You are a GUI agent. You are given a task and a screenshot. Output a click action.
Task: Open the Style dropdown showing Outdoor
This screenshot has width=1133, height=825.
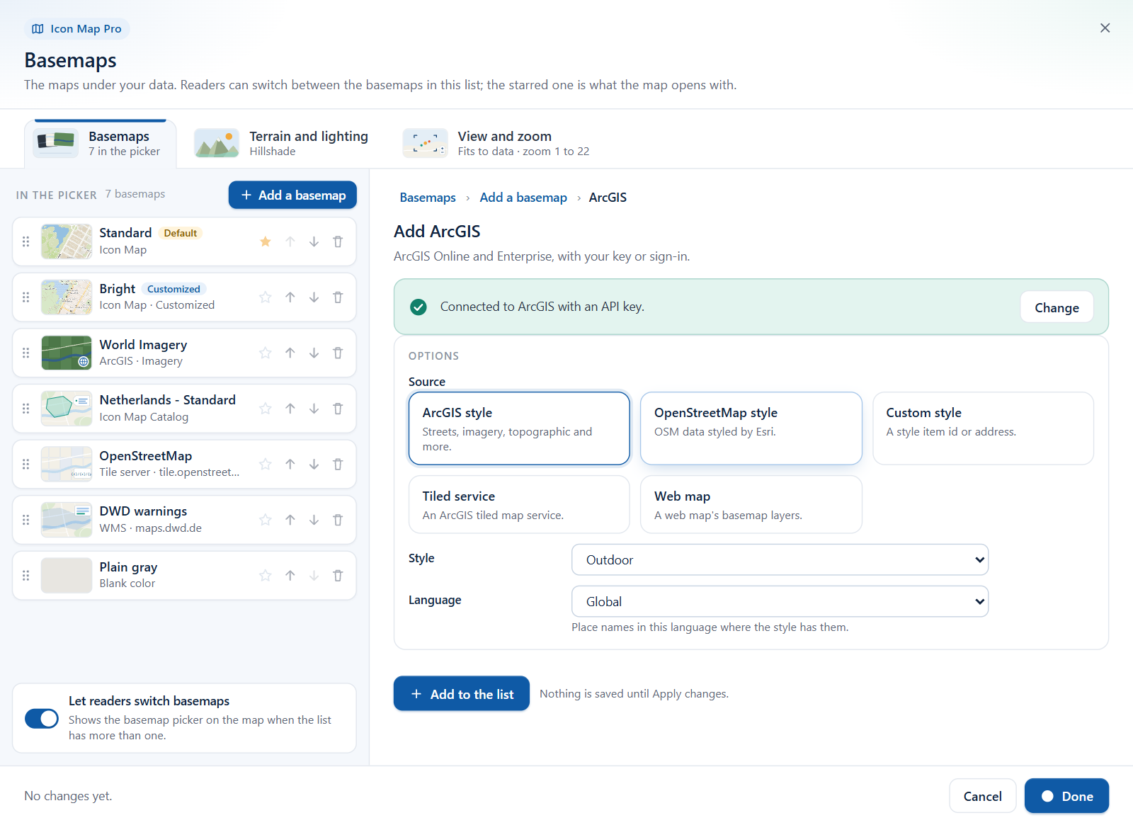point(780,559)
